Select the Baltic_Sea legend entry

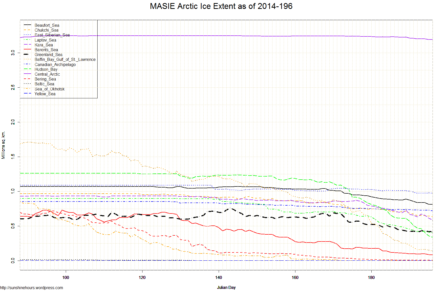(x=44, y=84)
